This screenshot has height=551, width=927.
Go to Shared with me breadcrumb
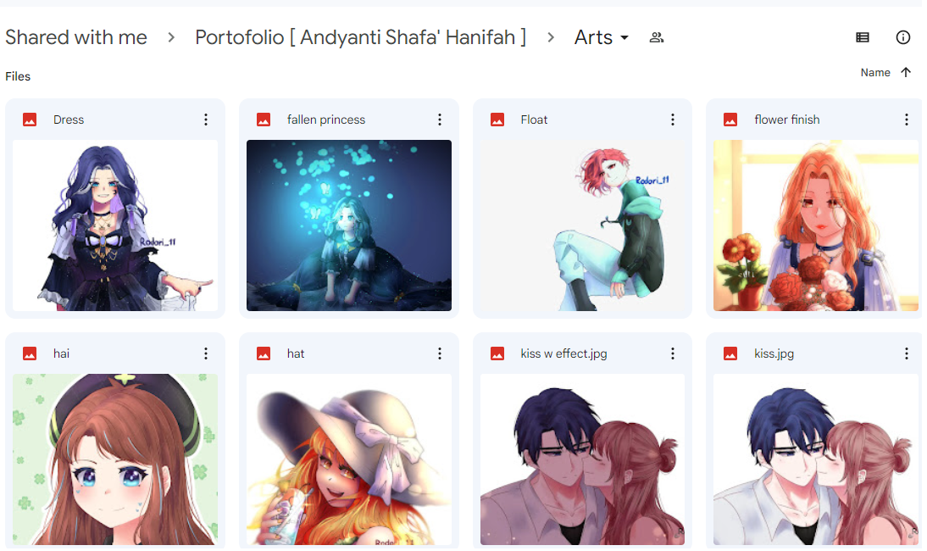(76, 37)
